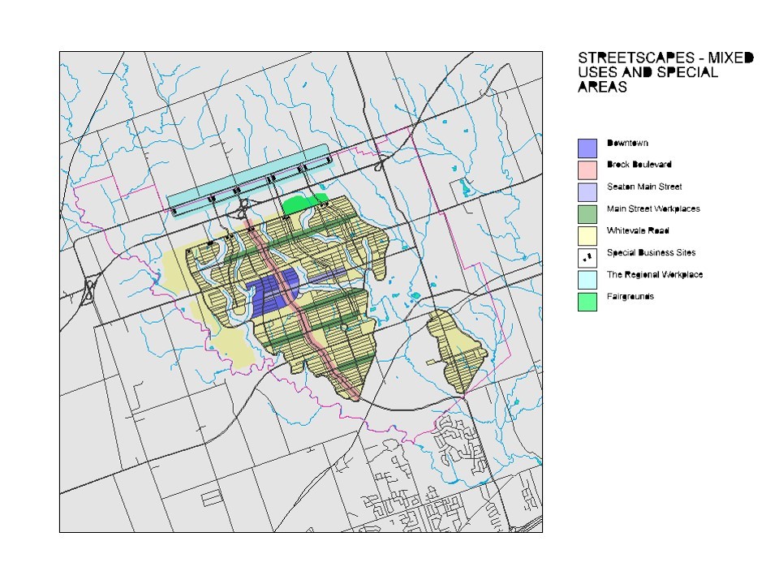The image size is (779, 584).
Task: Click the Fairgrounds green legend swatch
Action: pyautogui.click(x=587, y=302)
